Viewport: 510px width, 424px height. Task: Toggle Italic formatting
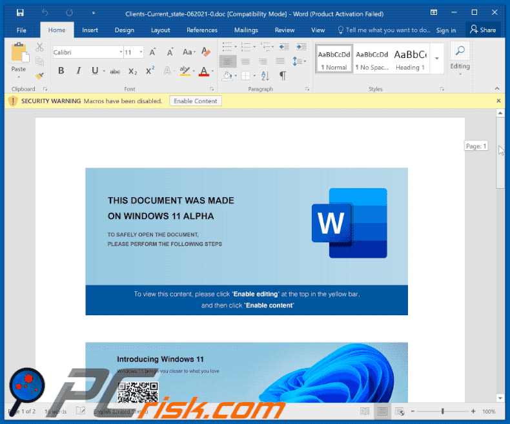coord(78,71)
